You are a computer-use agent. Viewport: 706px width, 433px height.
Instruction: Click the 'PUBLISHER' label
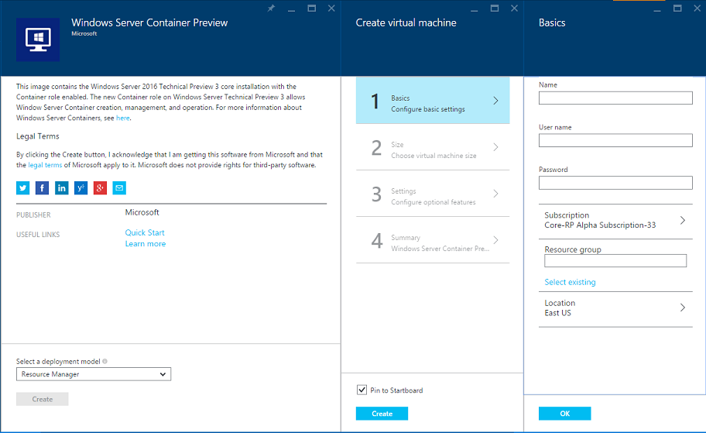click(33, 215)
